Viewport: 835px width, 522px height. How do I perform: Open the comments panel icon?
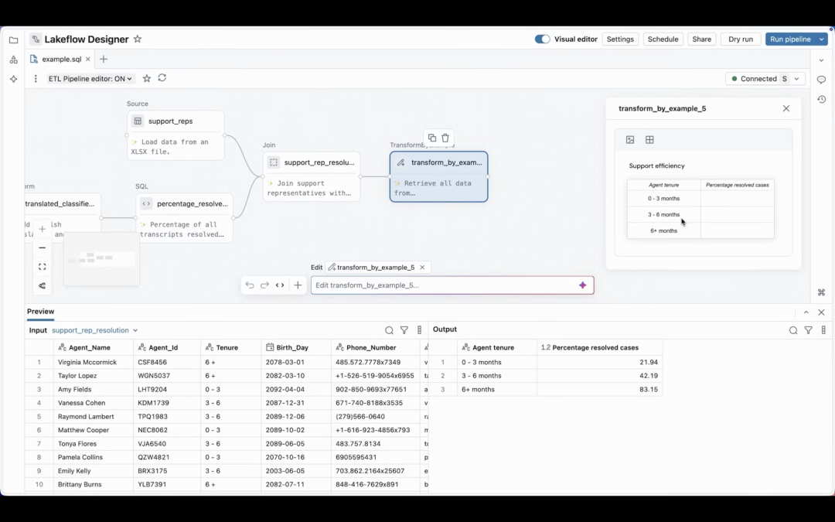point(821,80)
